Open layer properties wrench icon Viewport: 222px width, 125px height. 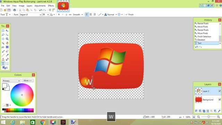click(219, 111)
